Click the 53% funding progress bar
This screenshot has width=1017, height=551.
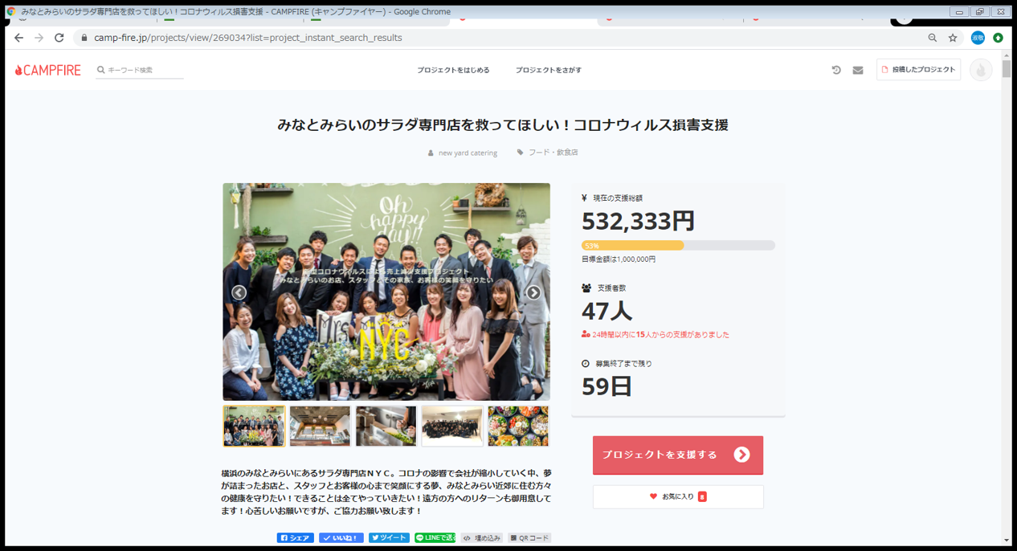pyautogui.click(x=677, y=246)
